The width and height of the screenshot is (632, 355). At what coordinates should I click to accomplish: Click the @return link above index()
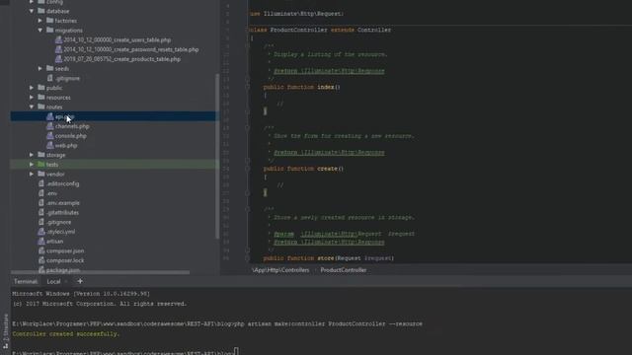tap(329, 71)
